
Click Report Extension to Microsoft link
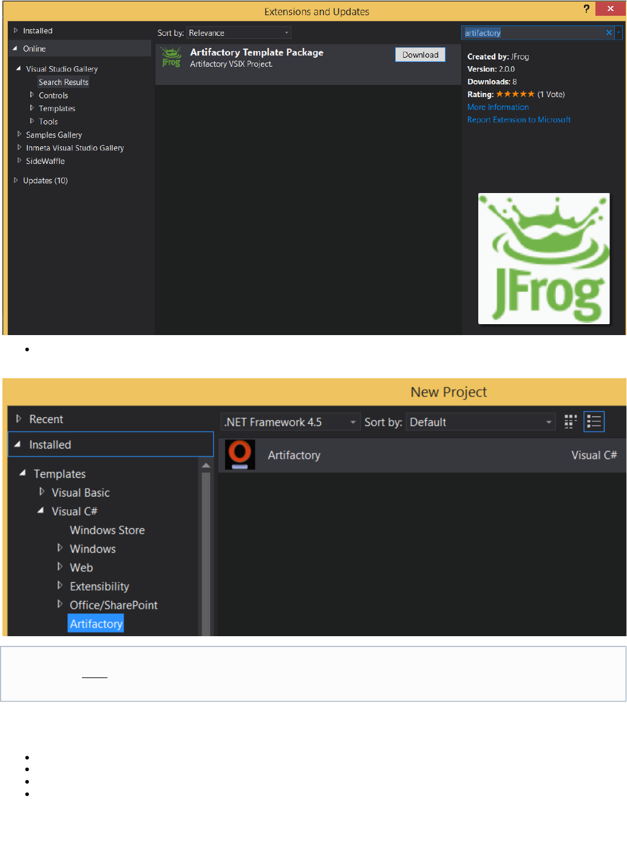pyautogui.click(x=519, y=120)
